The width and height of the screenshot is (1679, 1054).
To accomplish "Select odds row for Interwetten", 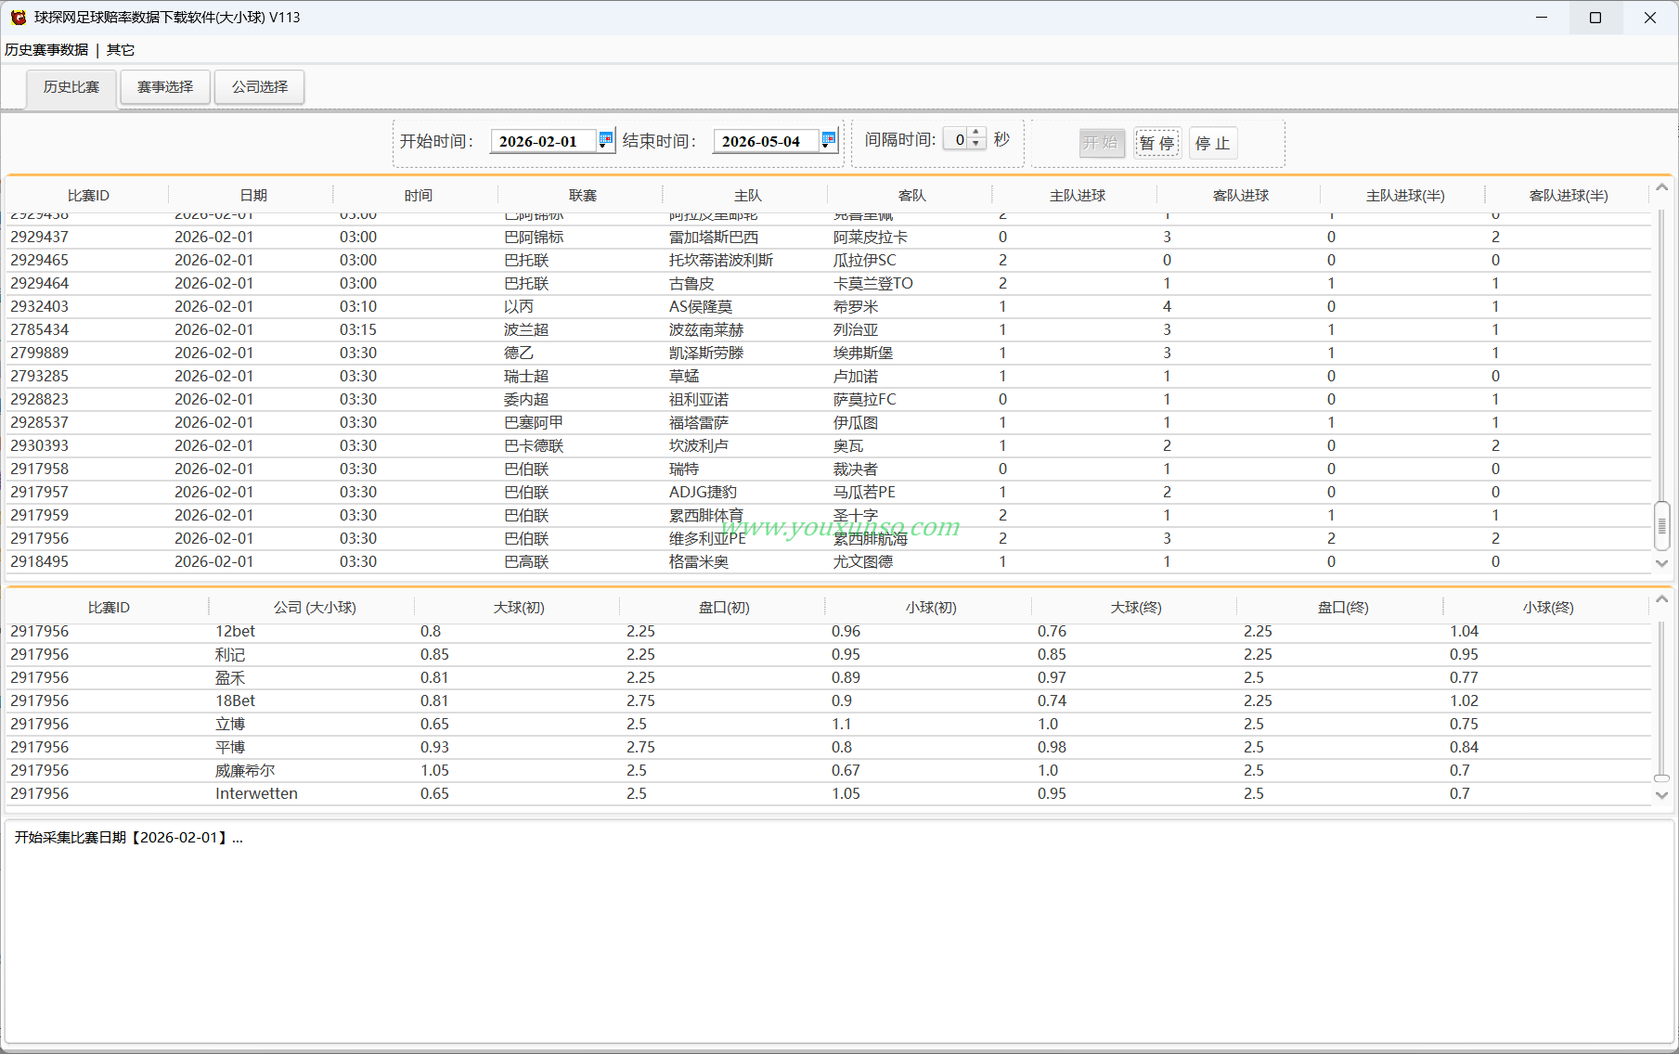I will pos(828,794).
